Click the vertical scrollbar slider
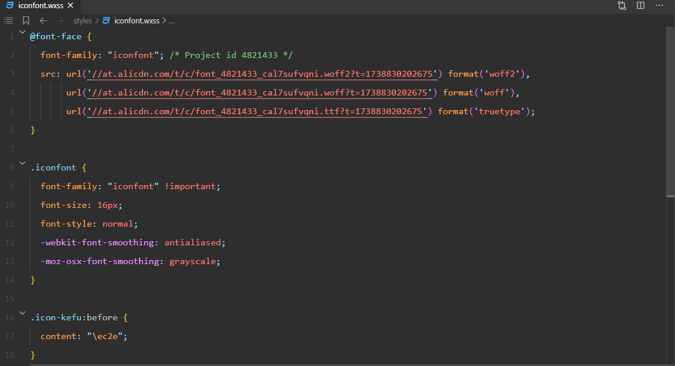The width and height of the screenshot is (675, 366). 670,111
